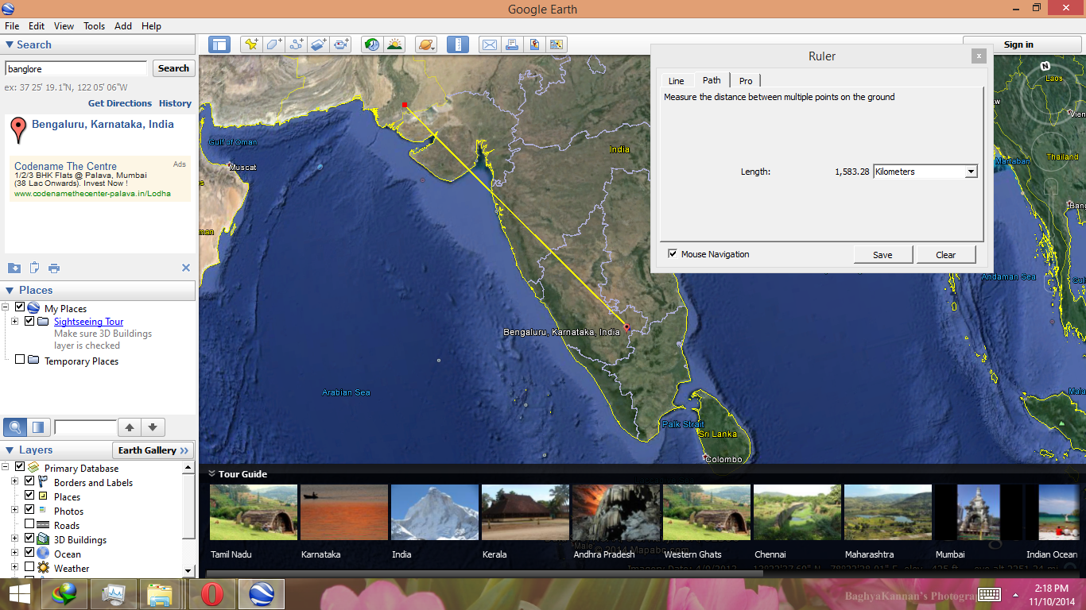
Task: Move selected place down arrow
Action: [153, 427]
